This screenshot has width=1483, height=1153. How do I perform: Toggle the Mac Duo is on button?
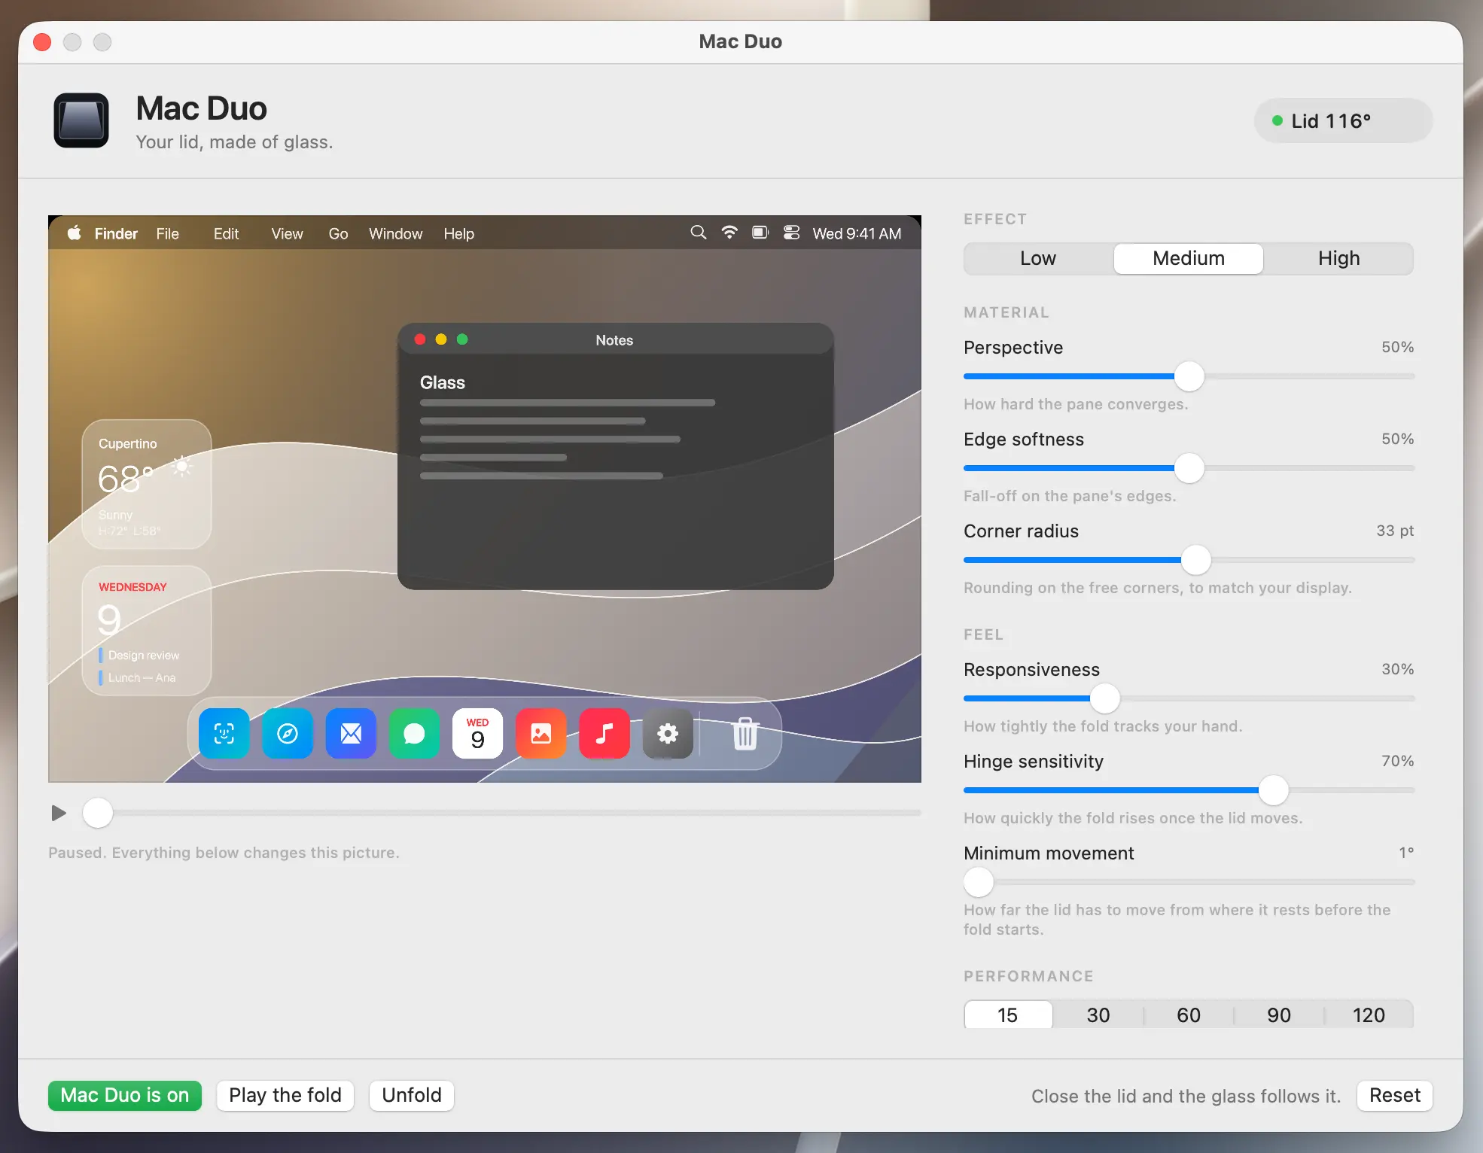[125, 1095]
